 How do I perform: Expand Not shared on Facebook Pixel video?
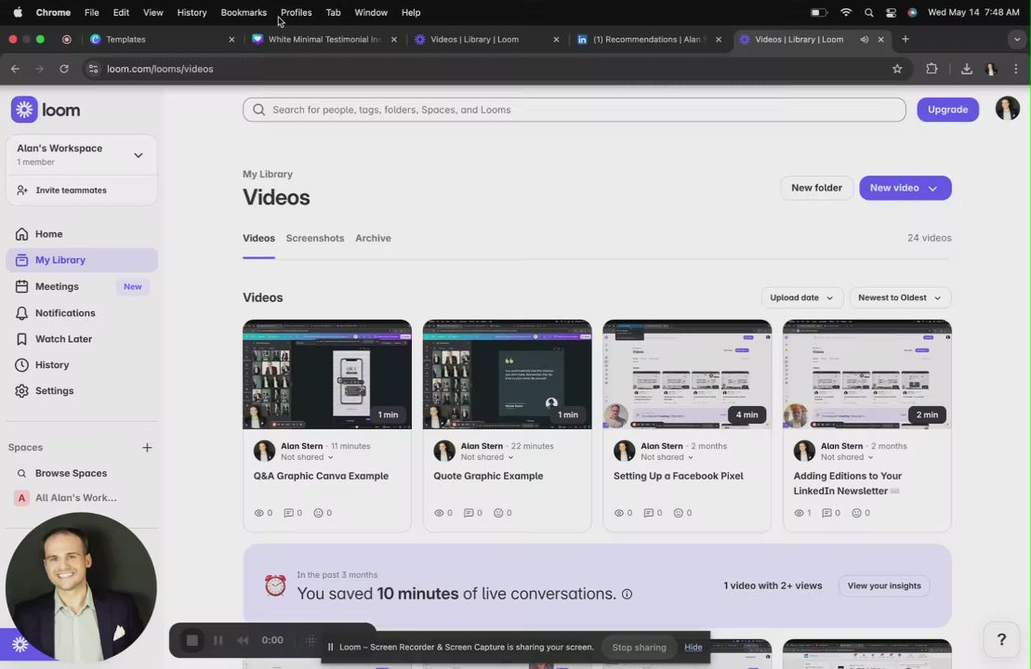(668, 457)
